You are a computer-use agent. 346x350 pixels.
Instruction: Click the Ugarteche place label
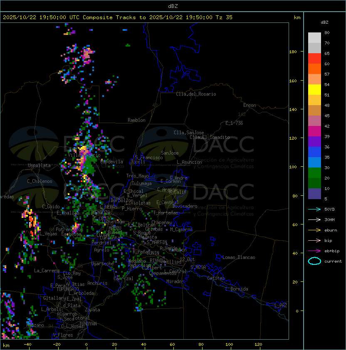pyautogui.click(x=103, y=264)
